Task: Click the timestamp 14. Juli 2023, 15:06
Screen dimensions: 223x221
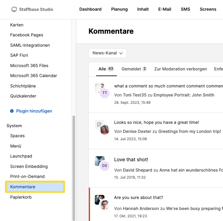Action: point(131,139)
